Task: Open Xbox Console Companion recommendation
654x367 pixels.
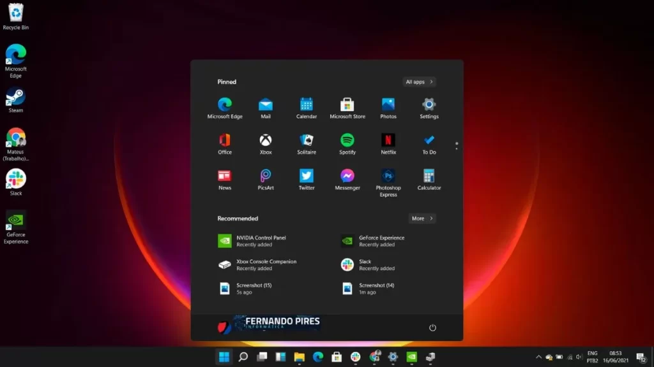Action: (257, 264)
